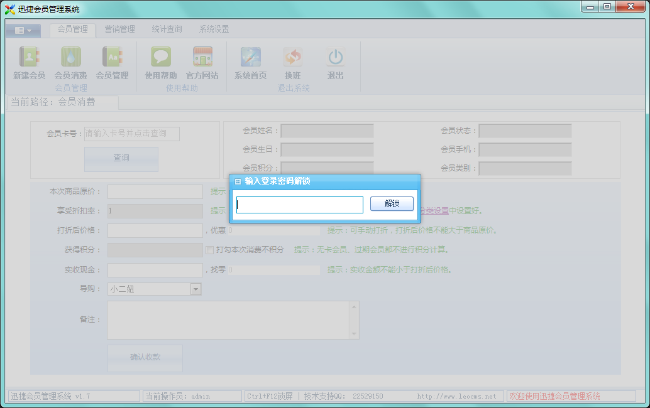The height and width of the screenshot is (408, 650).
Task: Select the 当前路径：会员消费 page tab
Action: [x=63, y=102]
